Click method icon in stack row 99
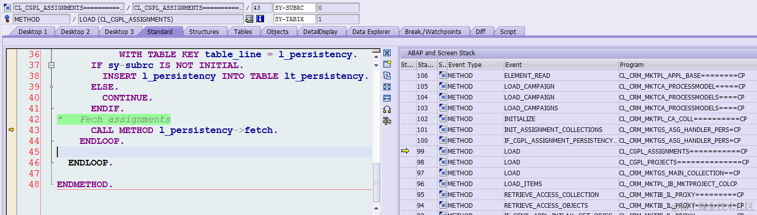 [442, 152]
